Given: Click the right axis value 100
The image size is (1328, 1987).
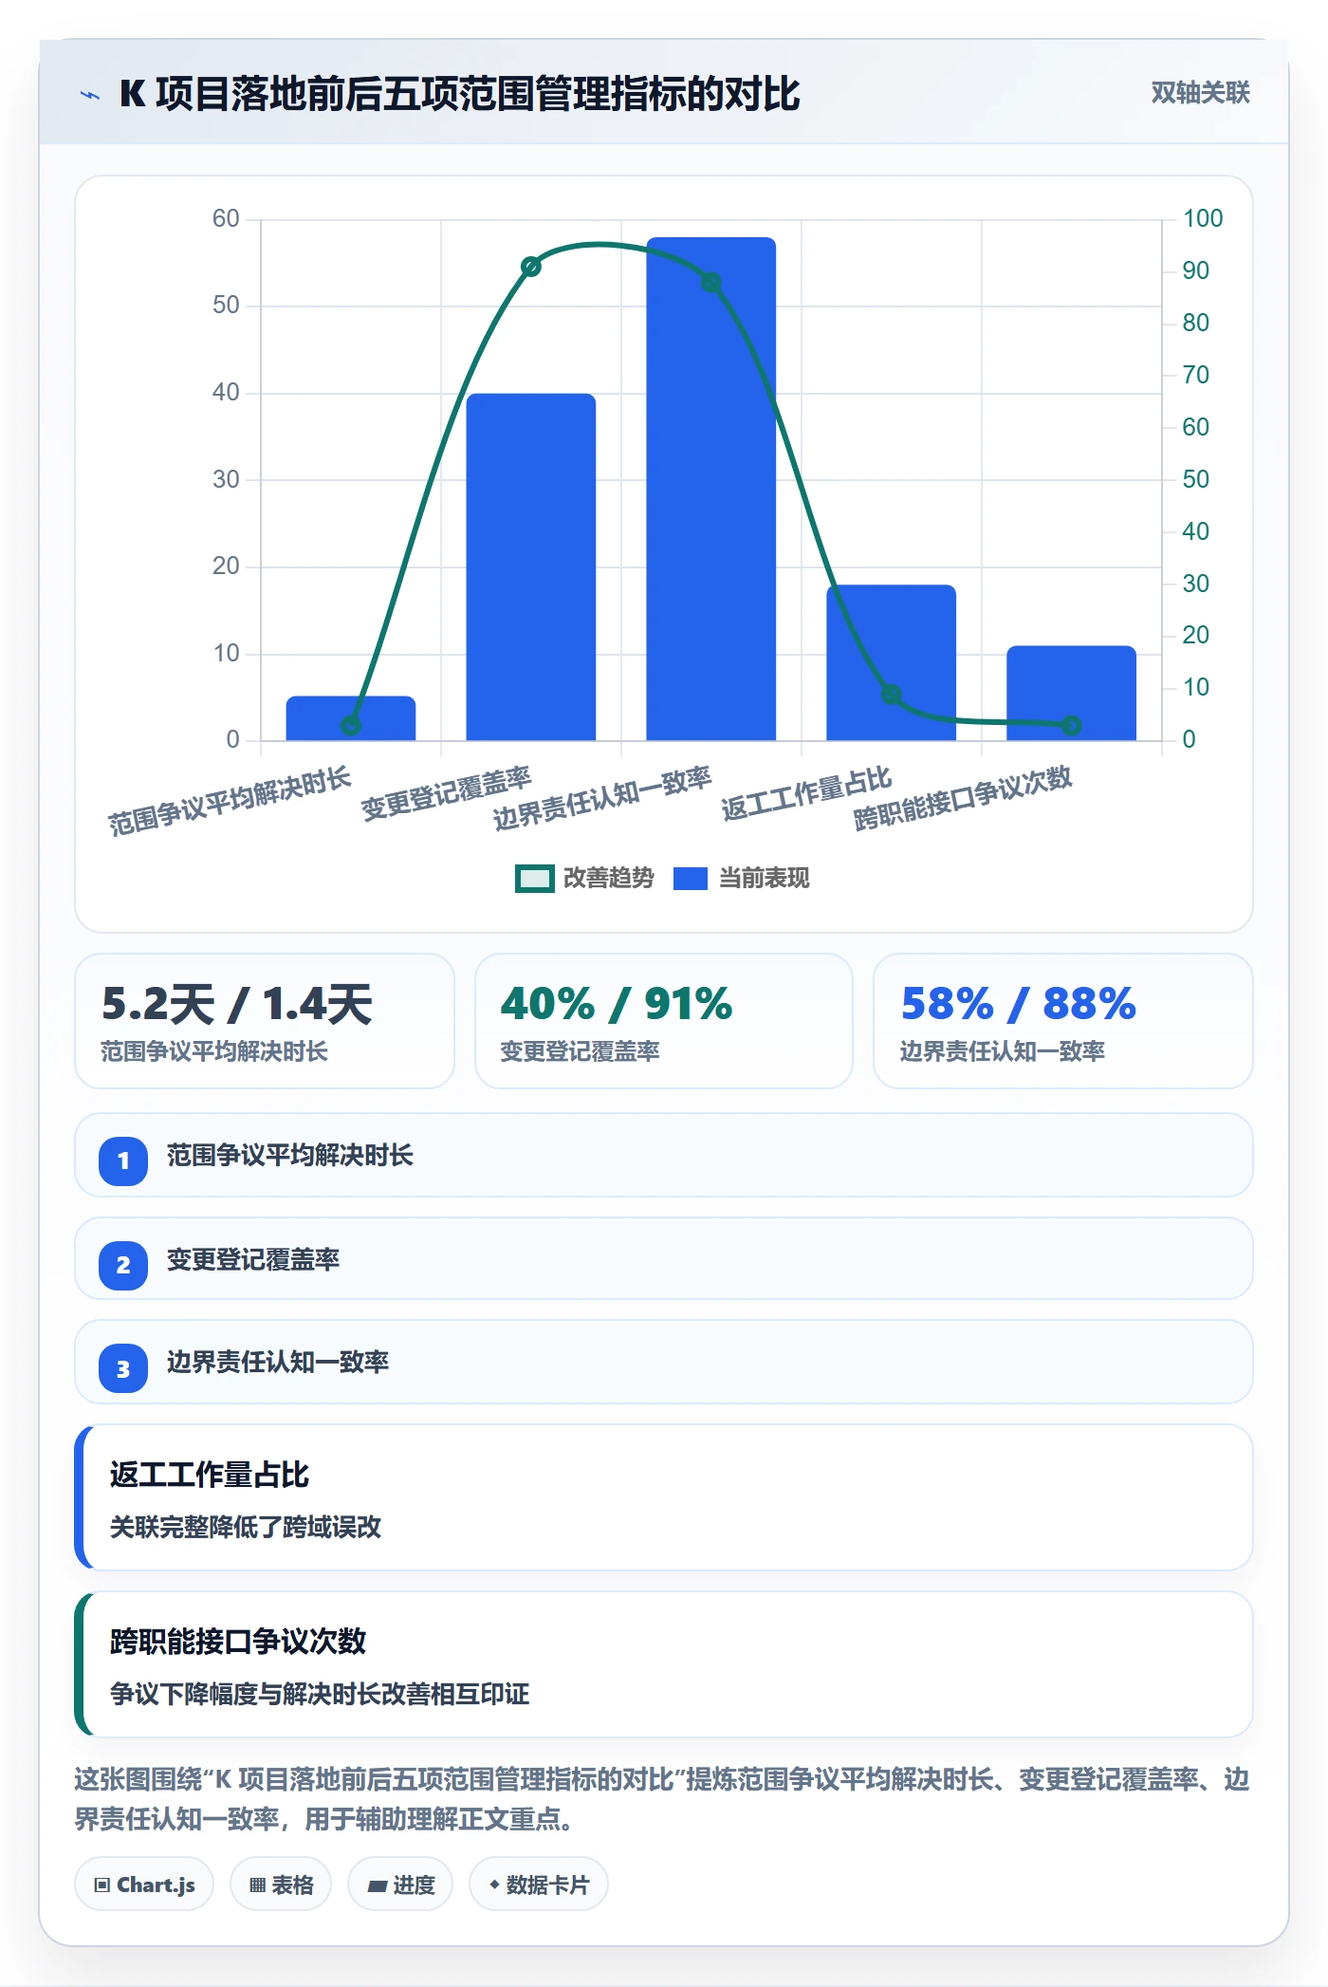Looking at the screenshot, I should coord(1203,218).
